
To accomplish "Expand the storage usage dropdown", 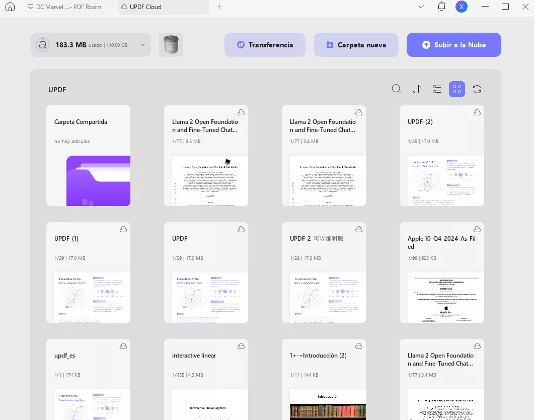I will click(143, 45).
